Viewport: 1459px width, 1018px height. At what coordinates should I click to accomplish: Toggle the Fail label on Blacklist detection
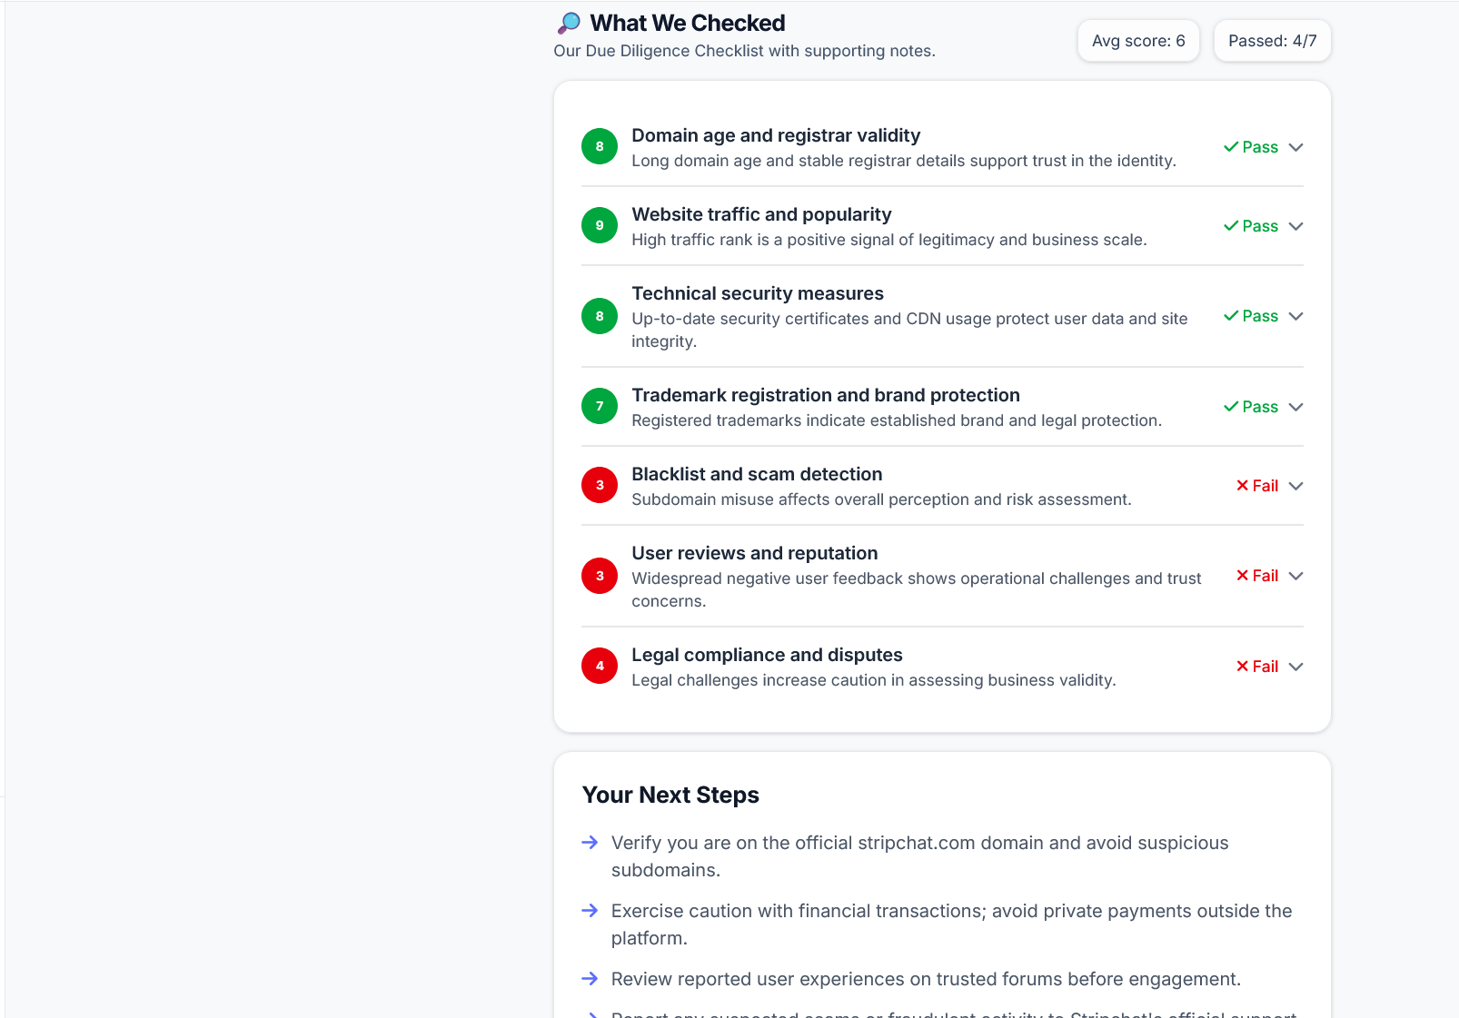click(x=1265, y=485)
